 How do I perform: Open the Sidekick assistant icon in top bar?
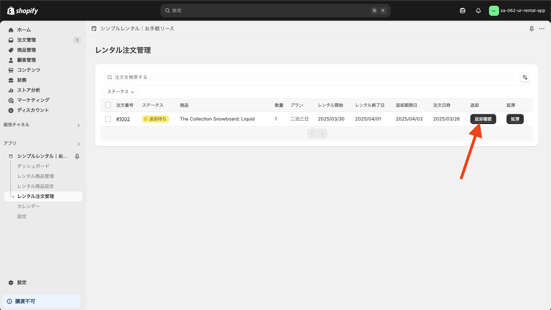(x=462, y=11)
